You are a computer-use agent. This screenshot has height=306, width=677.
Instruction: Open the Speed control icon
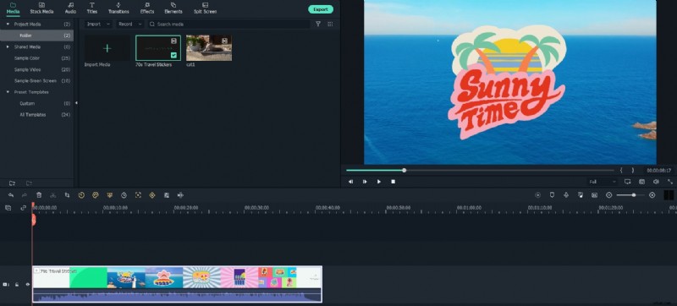click(81, 195)
